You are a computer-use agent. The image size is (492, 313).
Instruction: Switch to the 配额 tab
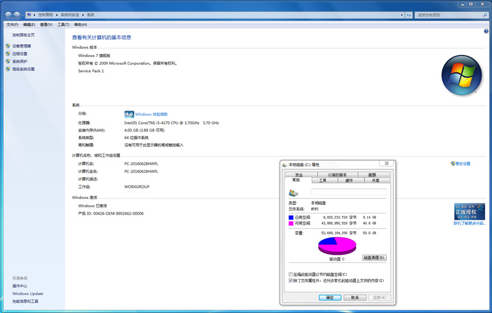point(372,175)
